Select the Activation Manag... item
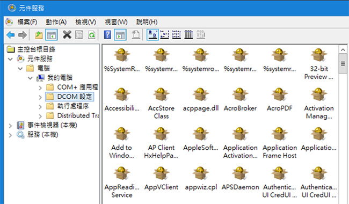The height and width of the screenshot is (204, 349). (319, 104)
